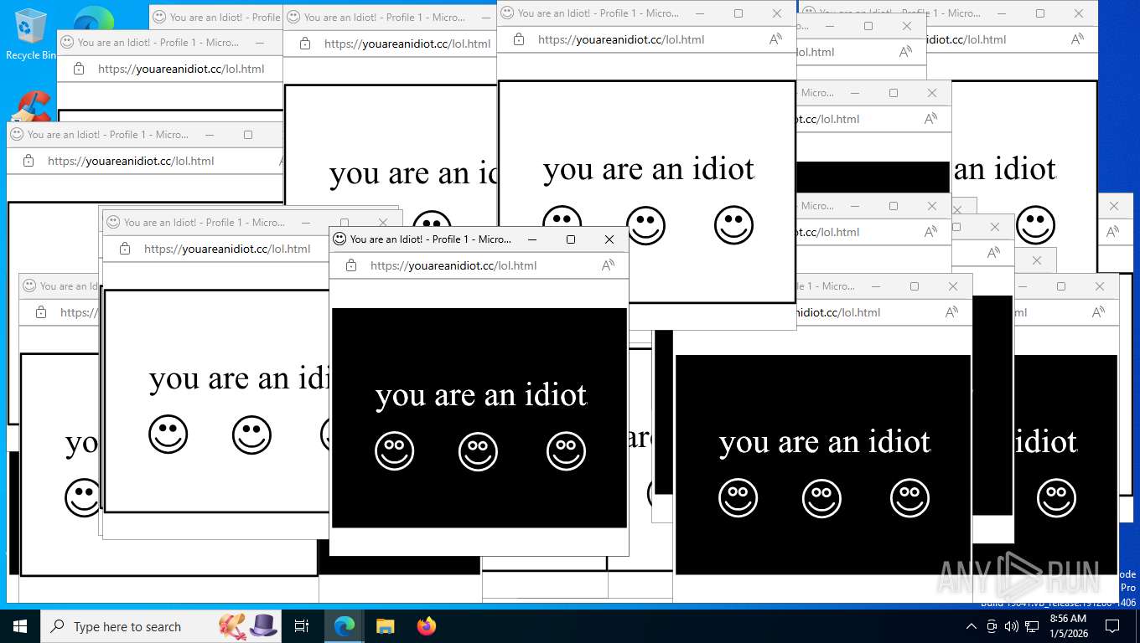
Task: Close the active black-content Edge window
Action: pyautogui.click(x=609, y=239)
